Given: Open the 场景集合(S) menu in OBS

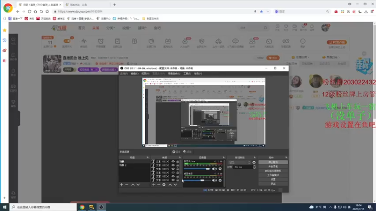Looking at the screenshot, I should pyautogui.click(x=174, y=74).
